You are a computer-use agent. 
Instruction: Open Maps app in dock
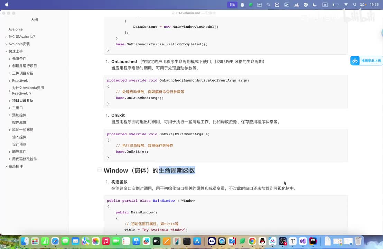coord(85,241)
